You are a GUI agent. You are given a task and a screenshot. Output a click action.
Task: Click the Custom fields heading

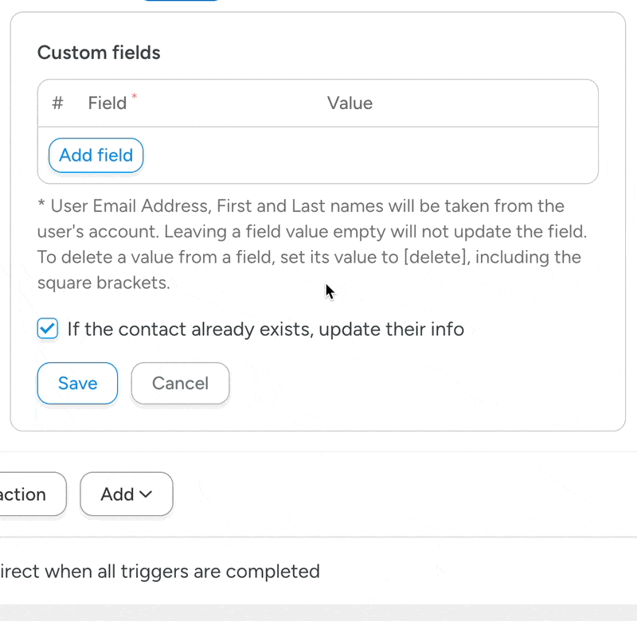coord(99,53)
